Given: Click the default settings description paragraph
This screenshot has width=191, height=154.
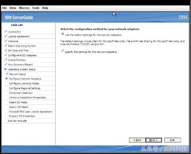Looking at the screenshot, I should 122,43.
